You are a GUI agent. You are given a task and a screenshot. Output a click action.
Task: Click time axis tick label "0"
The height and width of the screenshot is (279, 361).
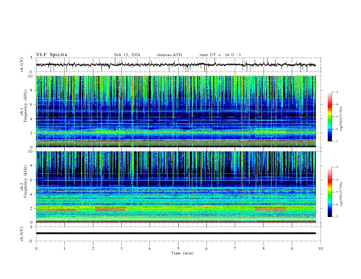coord(36,248)
